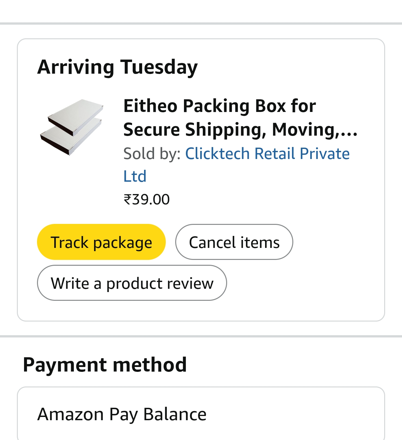The height and width of the screenshot is (440, 402).
Task: Click the divider above Payment method
Action: (201, 336)
